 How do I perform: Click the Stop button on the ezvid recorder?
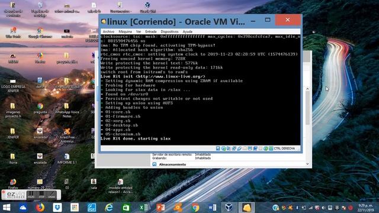click(41, 195)
